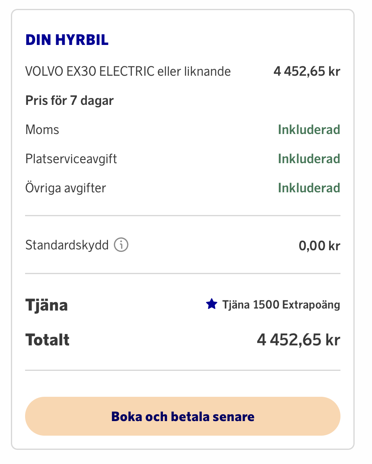Image resolution: width=372 pixels, height=464 pixels.
Task: Click the Standardskydd label text
Action: pyautogui.click(x=67, y=245)
